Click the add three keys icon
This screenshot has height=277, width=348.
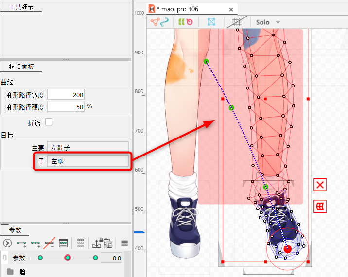(35, 243)
